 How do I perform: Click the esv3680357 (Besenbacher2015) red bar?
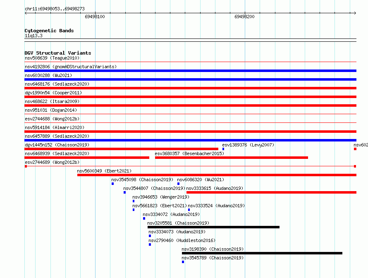(232, 158)
